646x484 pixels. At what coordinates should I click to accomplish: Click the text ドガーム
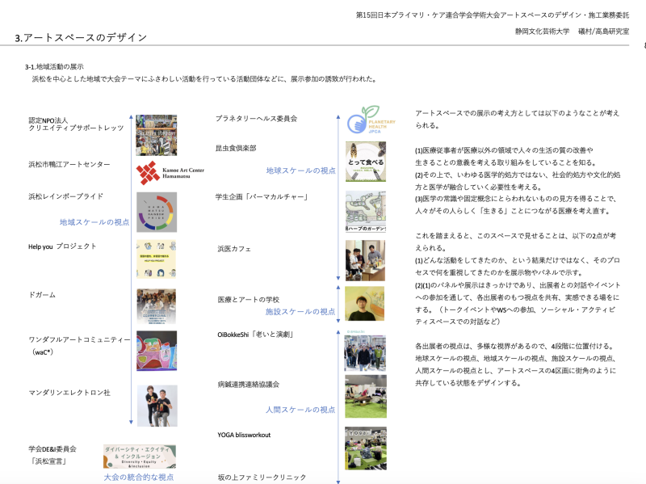(42, 295)
